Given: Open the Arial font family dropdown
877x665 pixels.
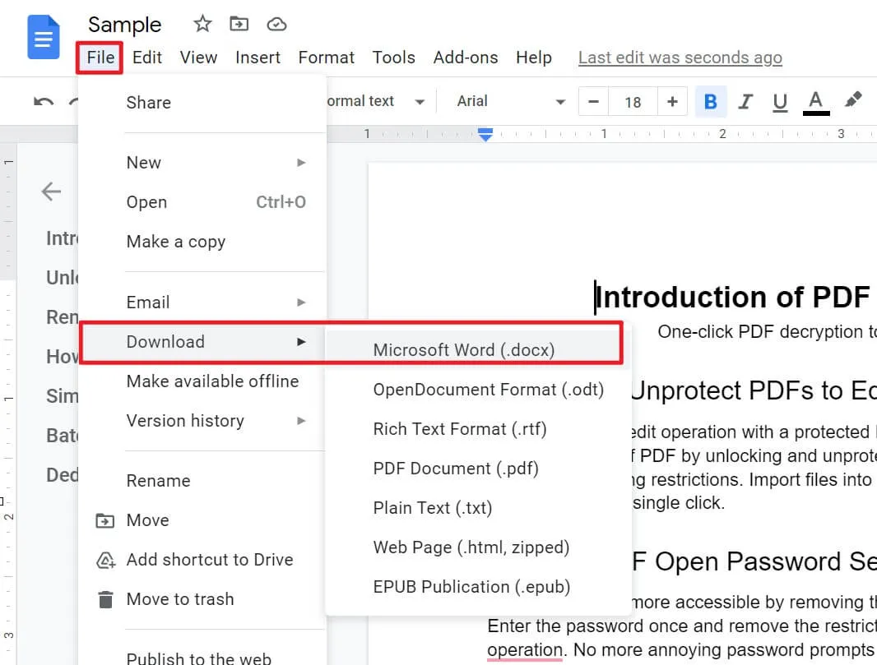Looking at the screenshot, I should [502, 100].
